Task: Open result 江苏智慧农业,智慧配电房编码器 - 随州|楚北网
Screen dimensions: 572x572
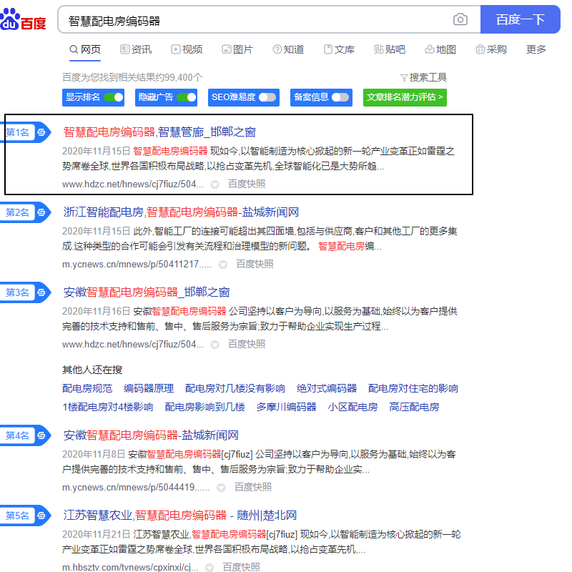Action: [180, 516]
